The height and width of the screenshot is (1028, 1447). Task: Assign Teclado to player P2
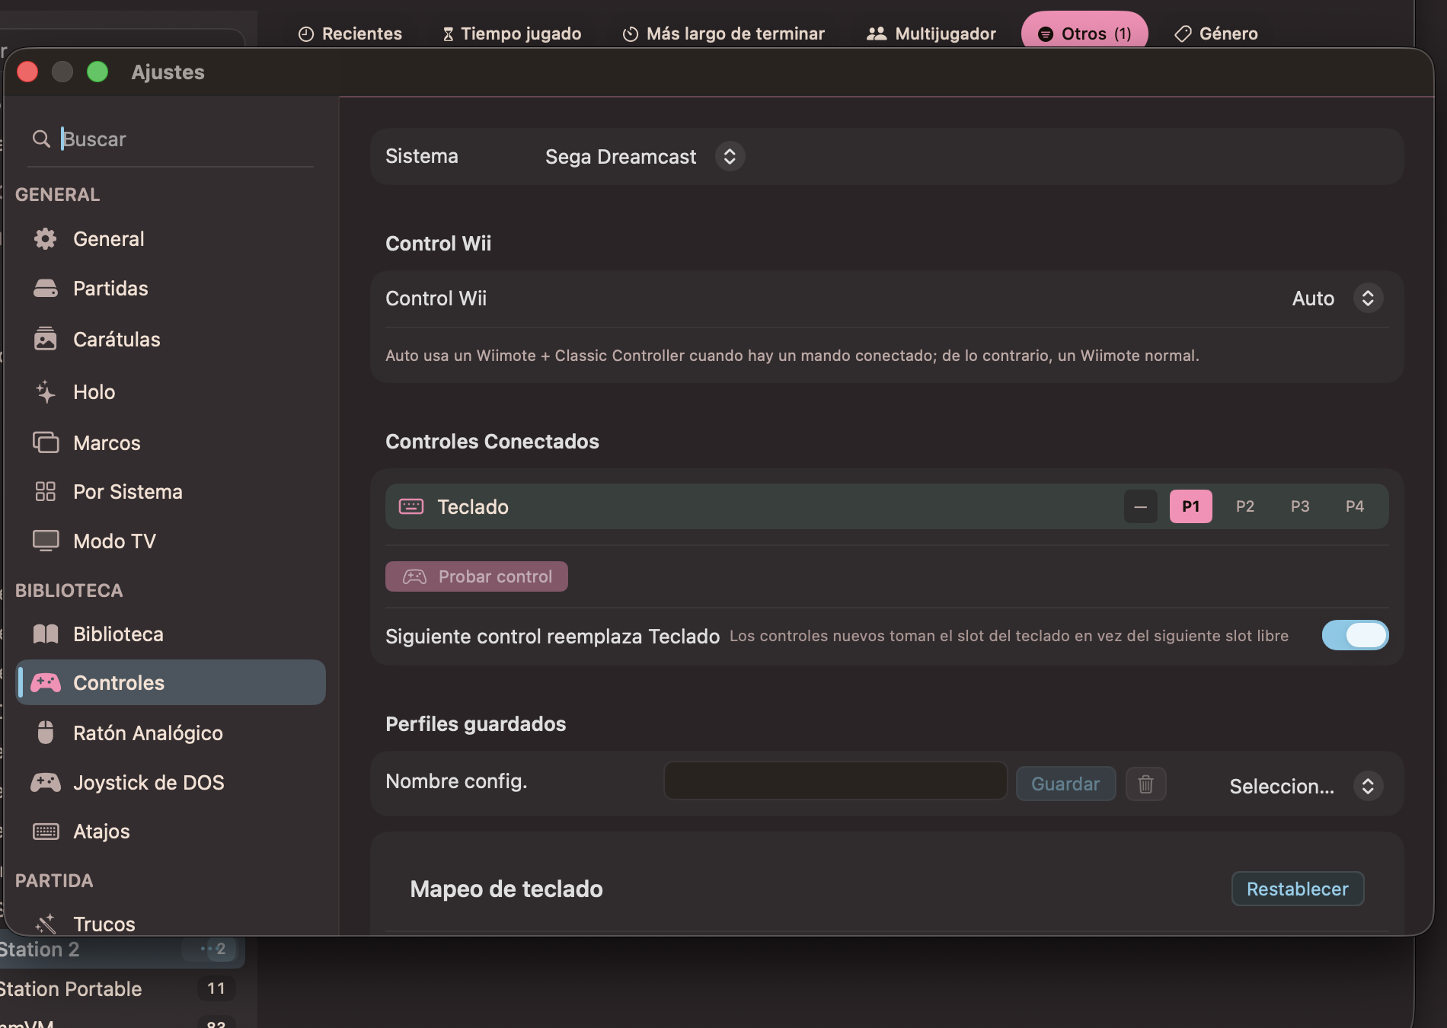[1245, 506]
